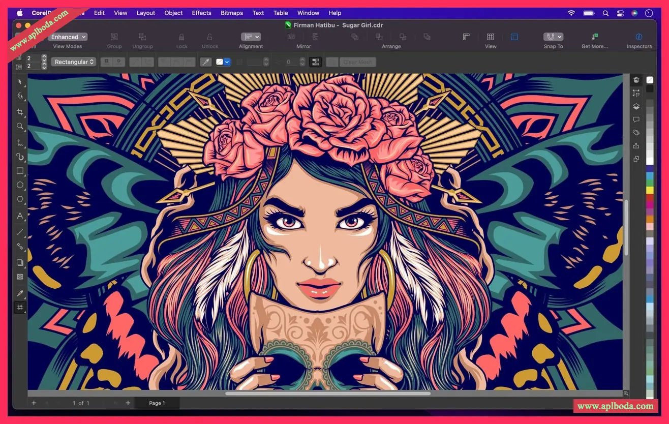Toggle the blue guidelines view icon
Screen dimensions: 669x424
514,37
